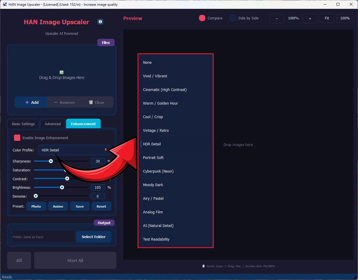This screenshot has width=358, height=280.
Task: Toggle the Compare checkbox
Action: coord(202,18)
